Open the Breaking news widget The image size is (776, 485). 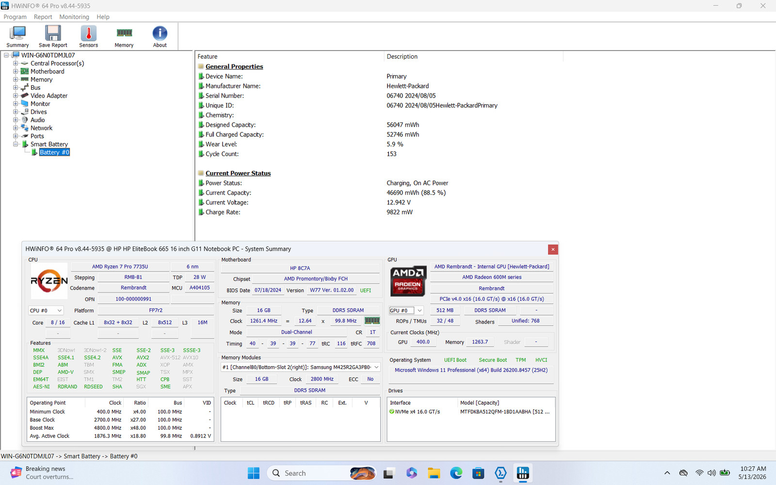coord(42,473)
